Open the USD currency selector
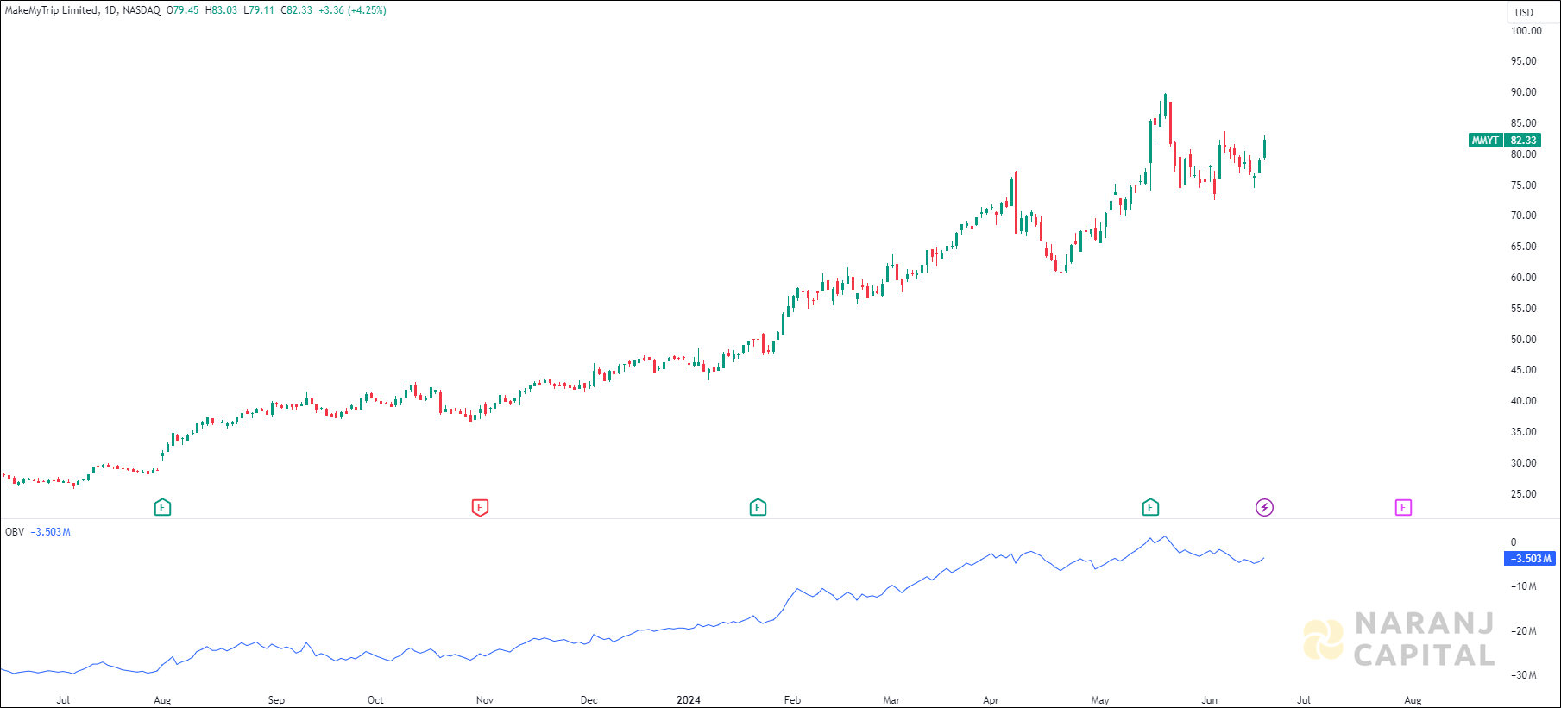The image size is (1561, 708). click(1525, 12)
